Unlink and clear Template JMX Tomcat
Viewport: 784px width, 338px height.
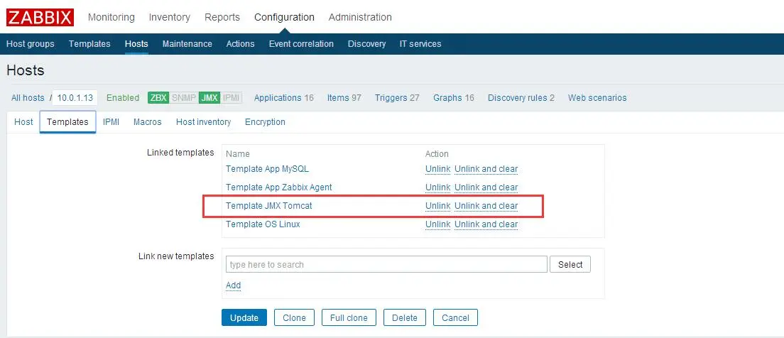[x=486, y=206]
